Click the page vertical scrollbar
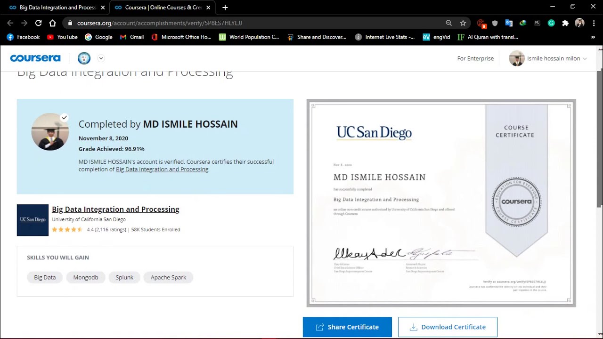Image resolution: width=603 pixels, height=339 pixels. coord(600,138)
